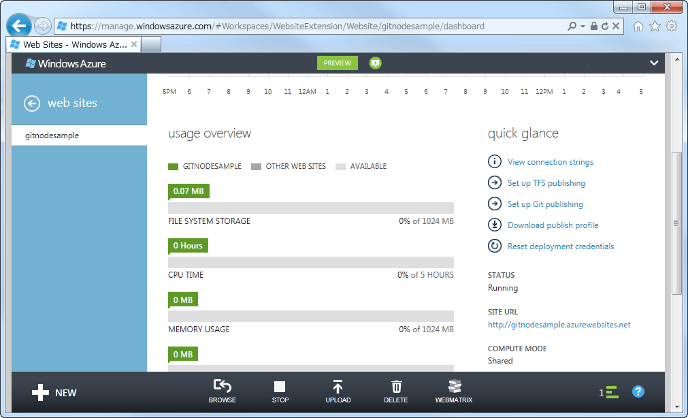Go back using the web sites arrow icon
The image size is (688, 418).
(x=32, y=103)
